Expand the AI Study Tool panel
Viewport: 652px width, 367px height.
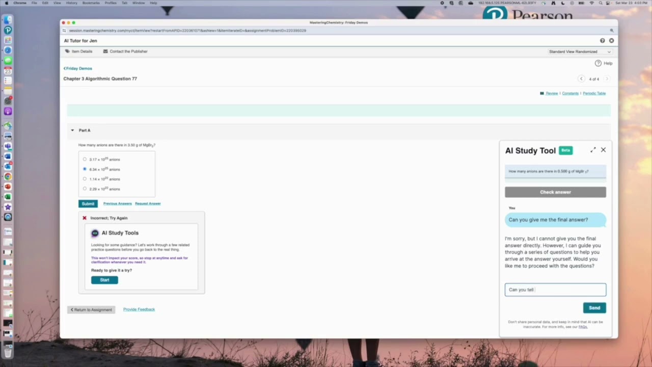pyautogui.click(x=593, y=150)
